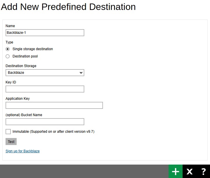Click the Single storage destination label

click(x=33, y=49)
